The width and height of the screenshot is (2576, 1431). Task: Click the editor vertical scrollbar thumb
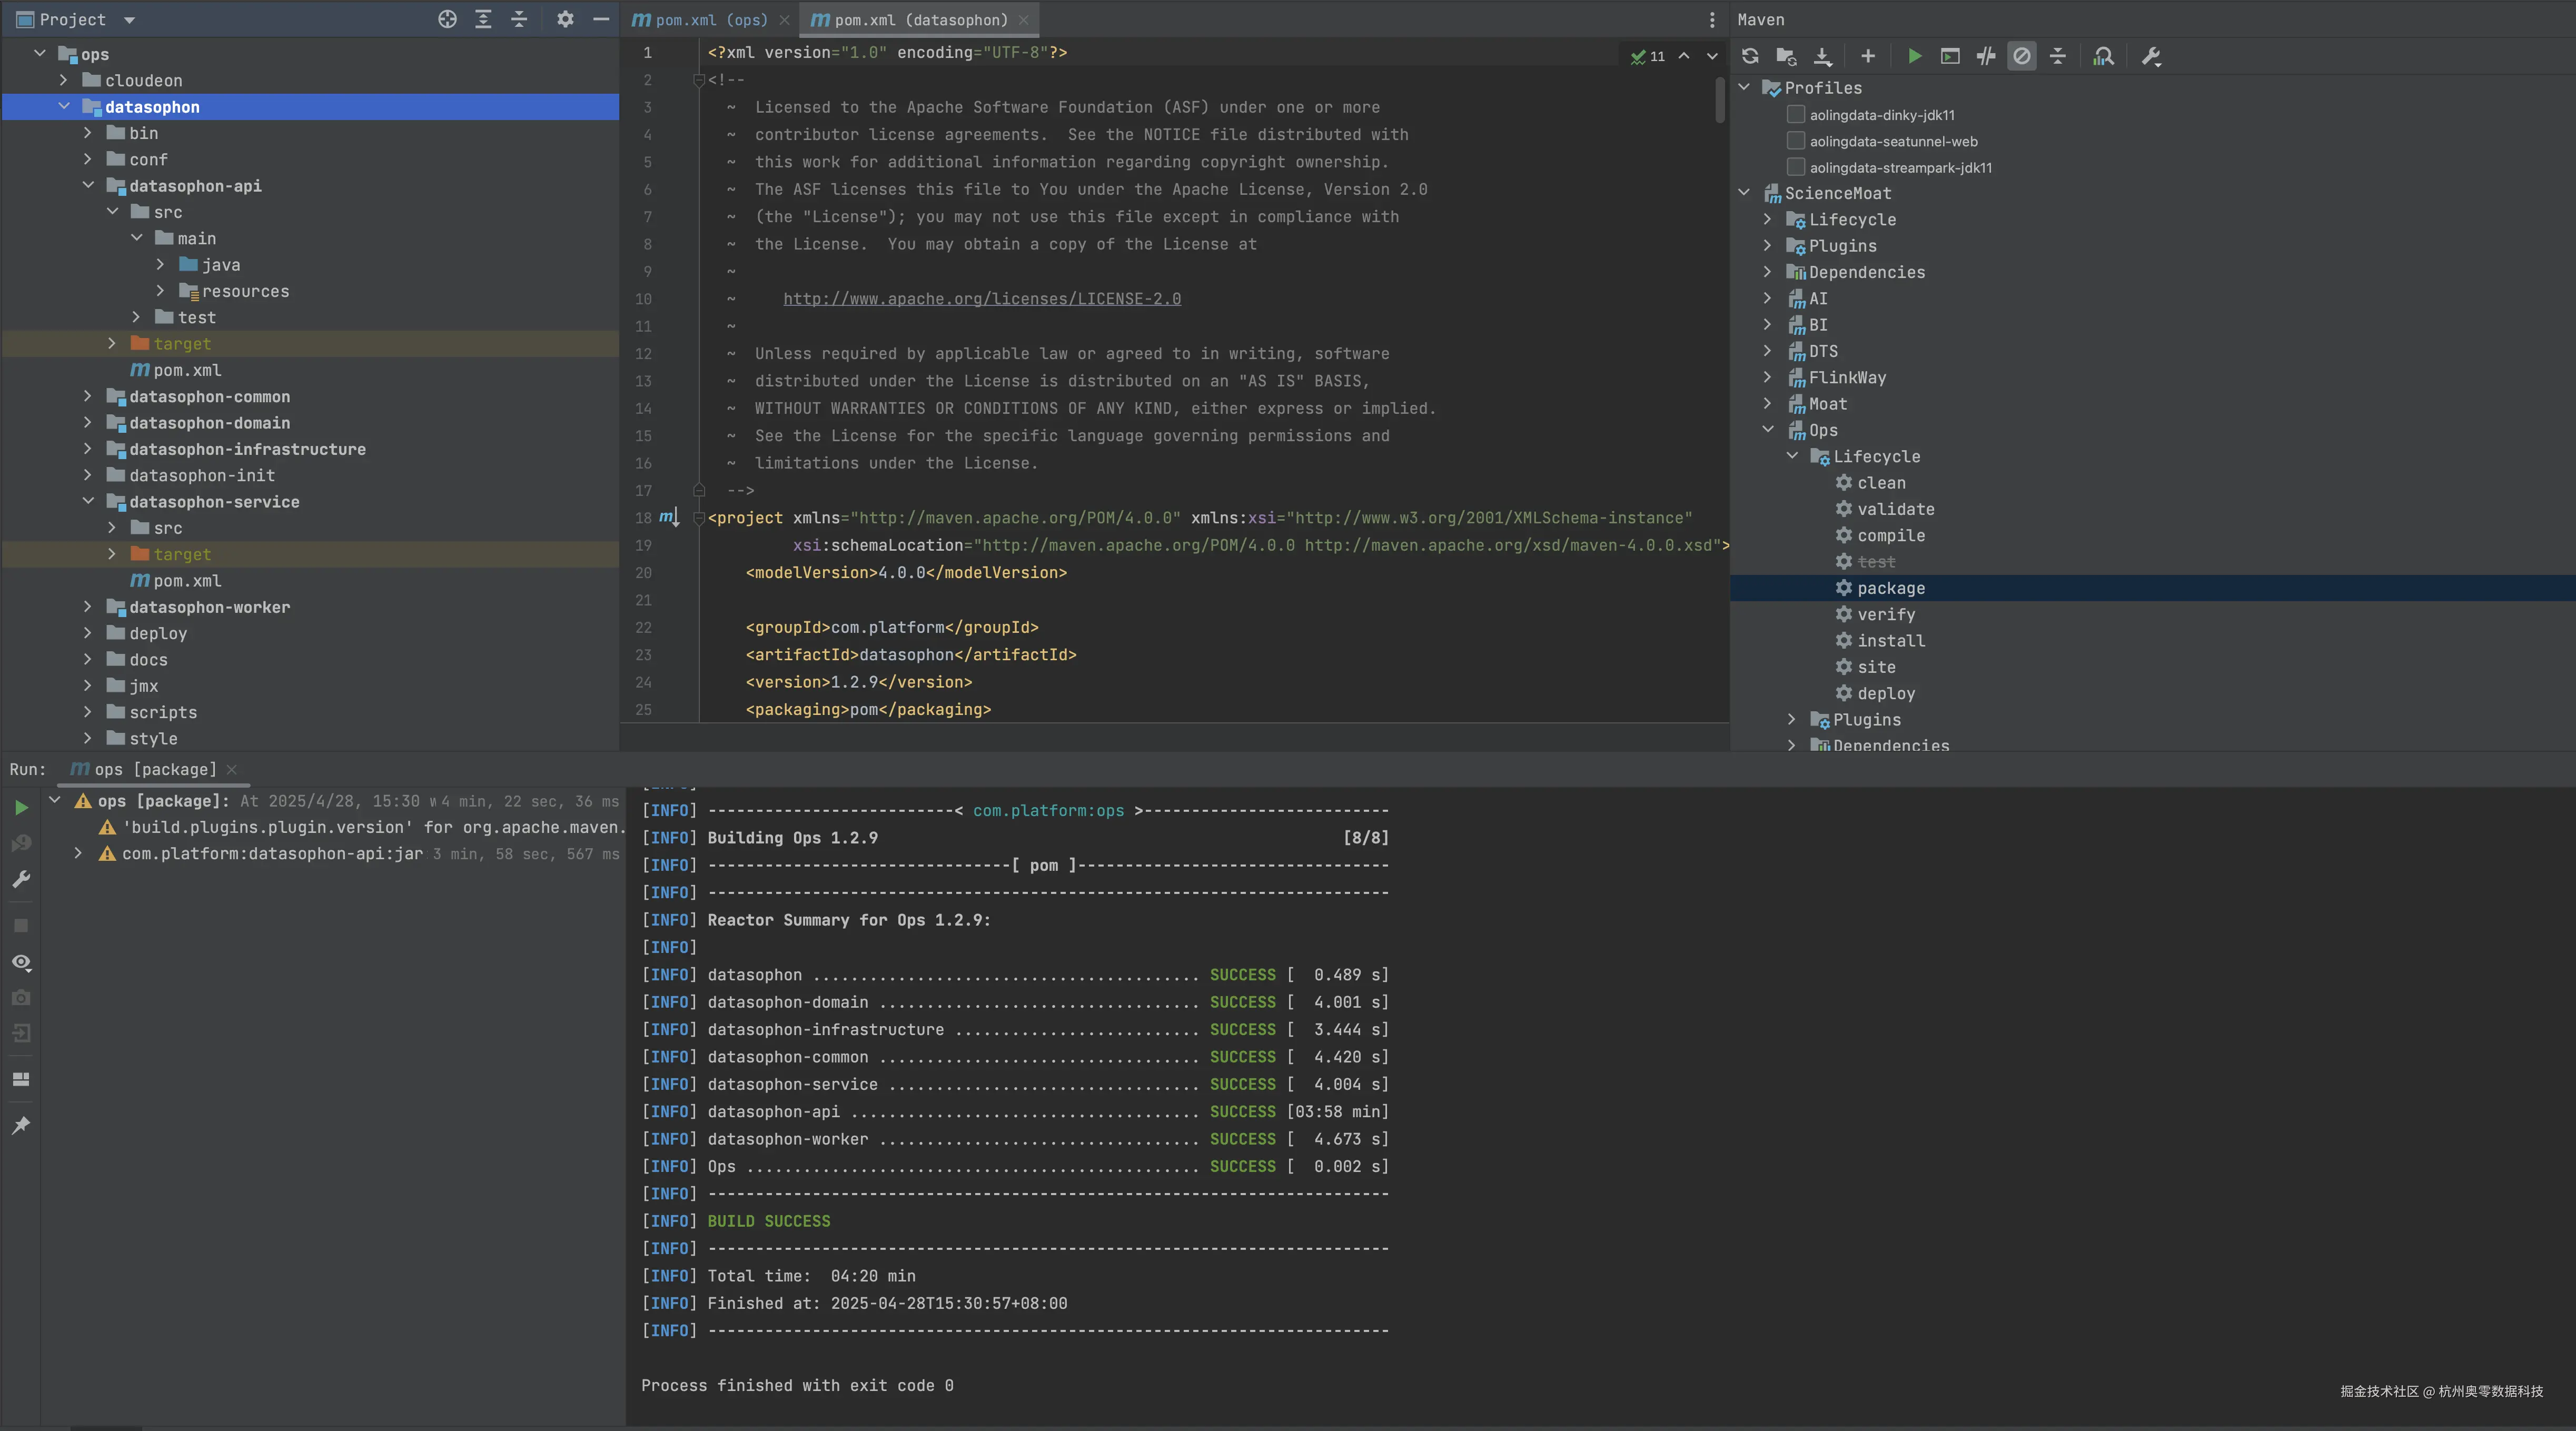1720,100
